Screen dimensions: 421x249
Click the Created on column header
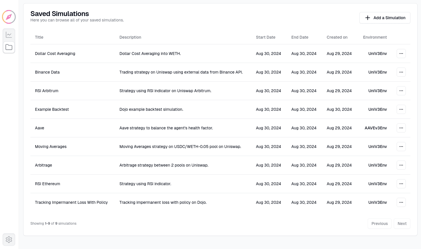tap(337, 37)
